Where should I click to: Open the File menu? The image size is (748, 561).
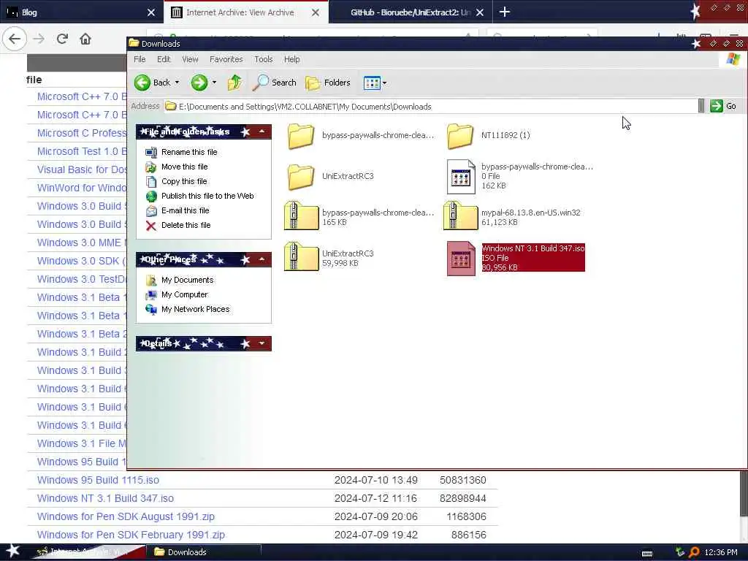[140, 59]
